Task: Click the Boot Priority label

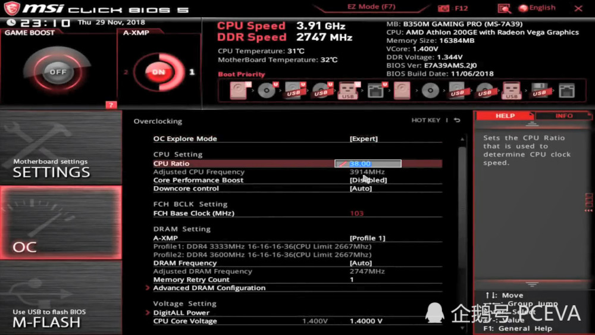Action: (x=242, y=74)
